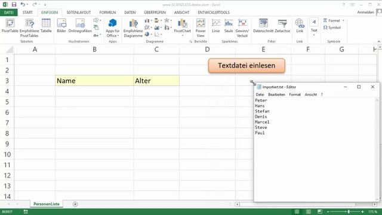Collapse the ribbon

[379, 41]
